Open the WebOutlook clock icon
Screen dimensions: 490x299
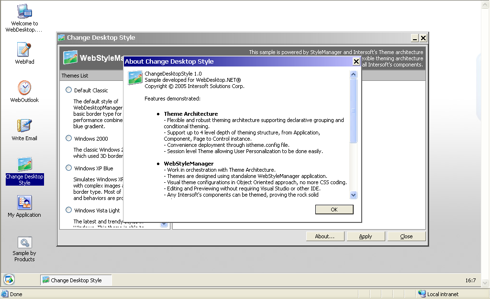(24, 88)
